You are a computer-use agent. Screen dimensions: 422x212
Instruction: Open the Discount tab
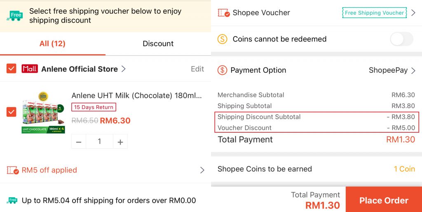(158, 44)
